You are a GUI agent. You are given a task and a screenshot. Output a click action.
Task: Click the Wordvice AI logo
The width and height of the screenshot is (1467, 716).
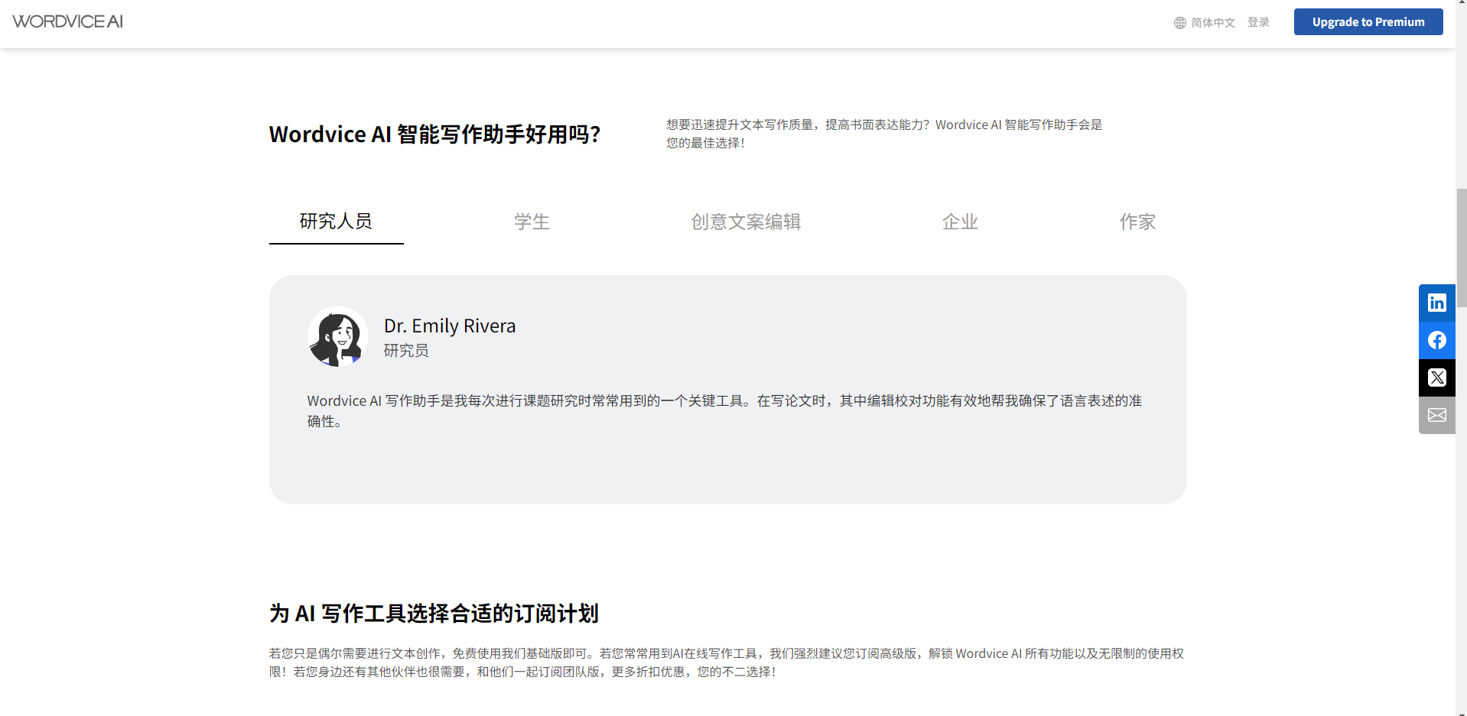pos(67,21)
